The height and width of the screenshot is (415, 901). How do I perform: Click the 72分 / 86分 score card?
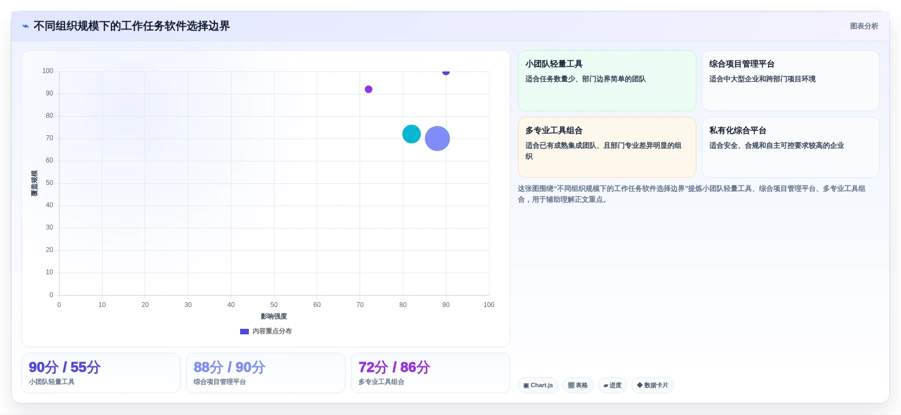(x=431, y=373)
